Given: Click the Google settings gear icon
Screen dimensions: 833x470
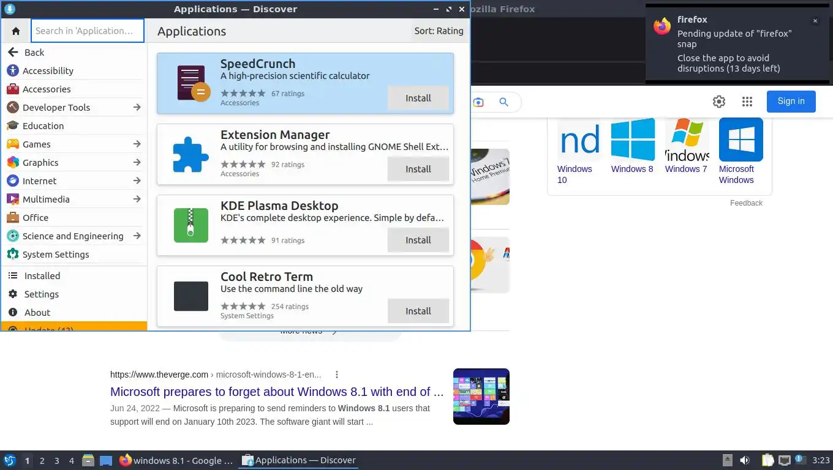Looking at the screenshot, I should tap(719, 102).
